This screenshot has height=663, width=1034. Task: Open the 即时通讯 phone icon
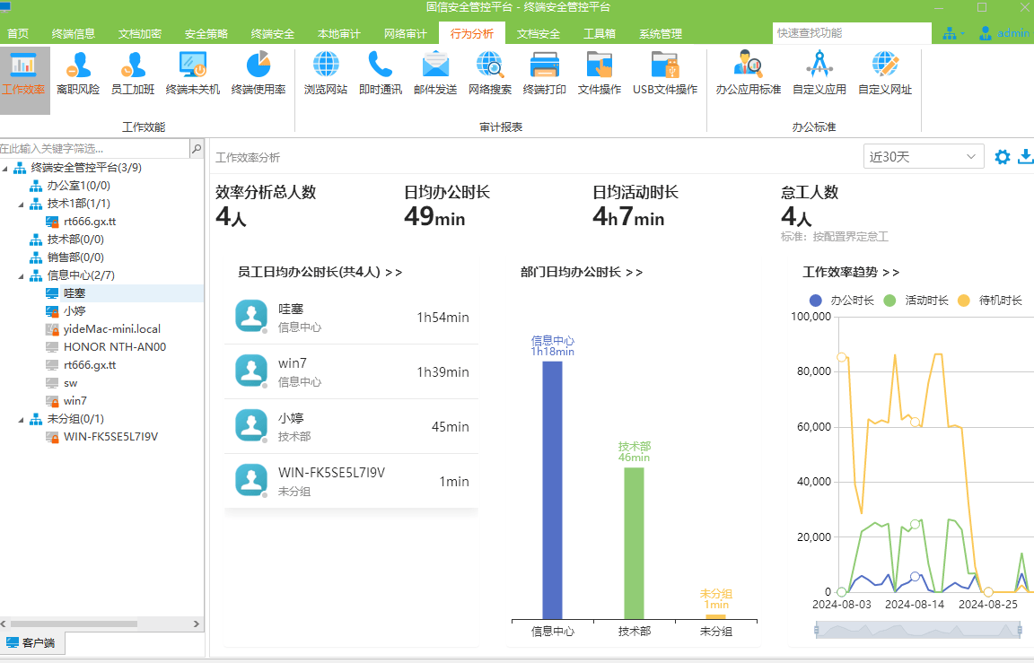[381, 74]
